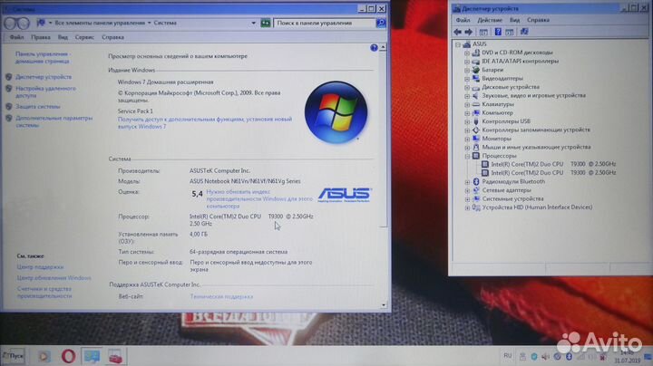
Task: Open Сервис menu in System window
Action: [84, 37]
